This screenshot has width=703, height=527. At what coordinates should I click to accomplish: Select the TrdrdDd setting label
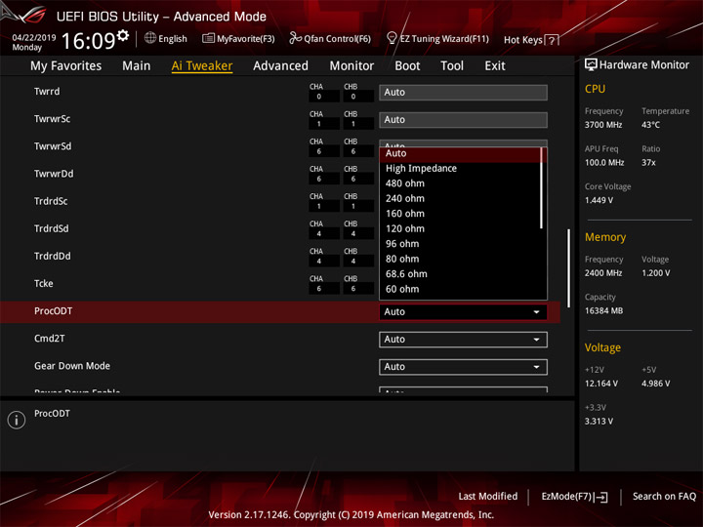point(53,256)
